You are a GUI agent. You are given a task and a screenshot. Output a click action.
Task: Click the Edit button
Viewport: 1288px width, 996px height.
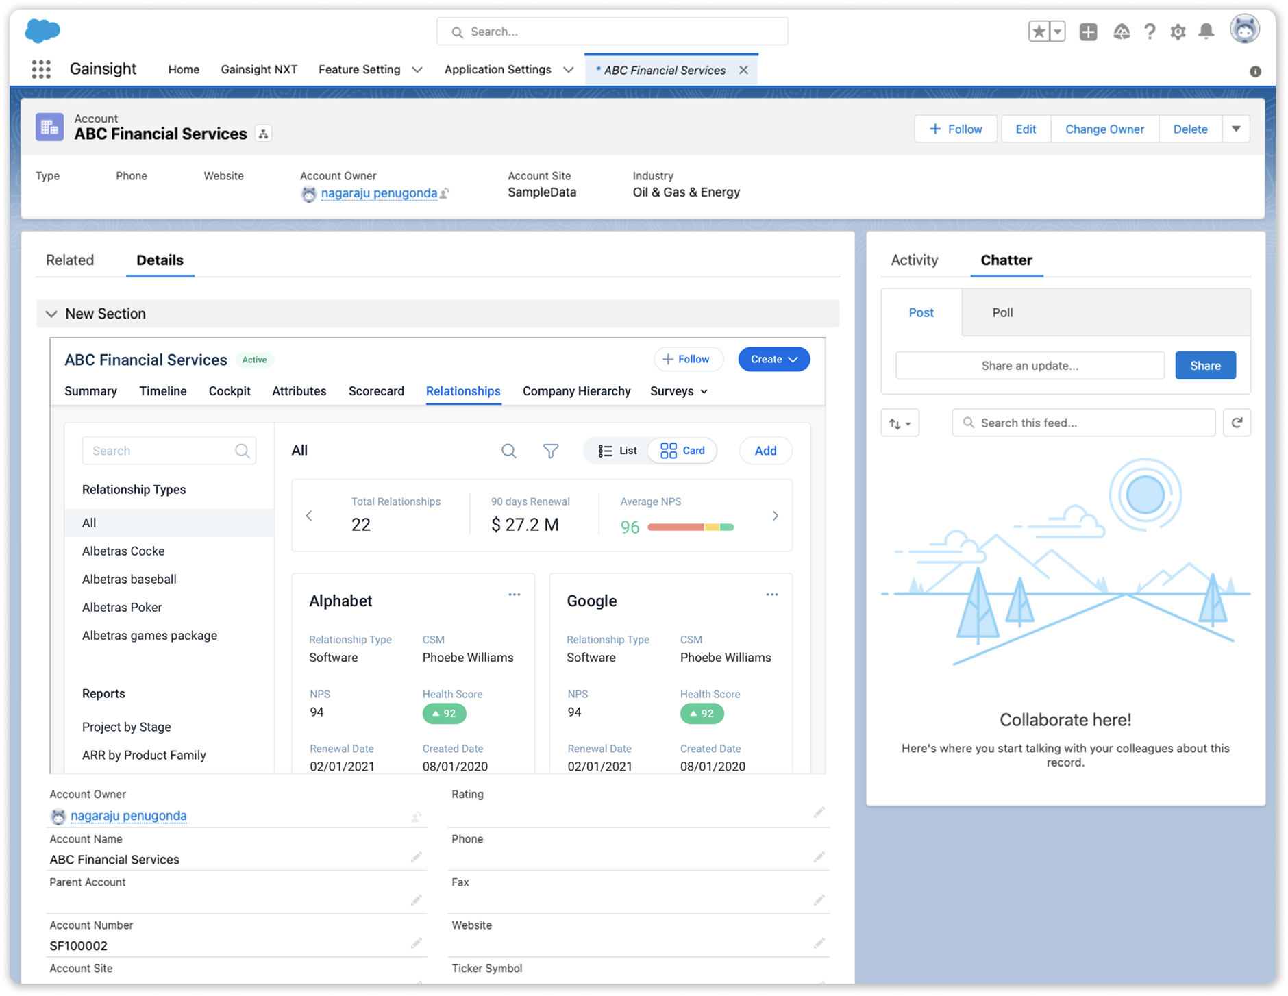(x=1026, y=129)
